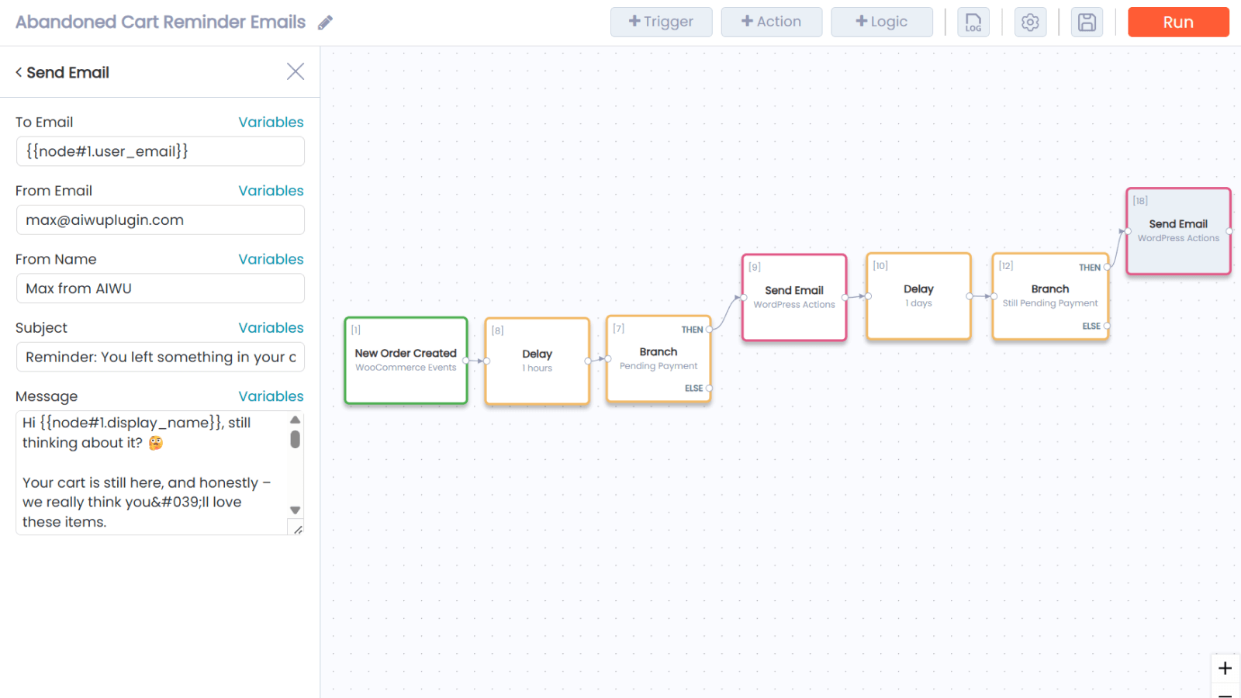Open the Logic add menu
Image resolution: width=1241 pixels, height=698 pixels.
pos(881,22)
